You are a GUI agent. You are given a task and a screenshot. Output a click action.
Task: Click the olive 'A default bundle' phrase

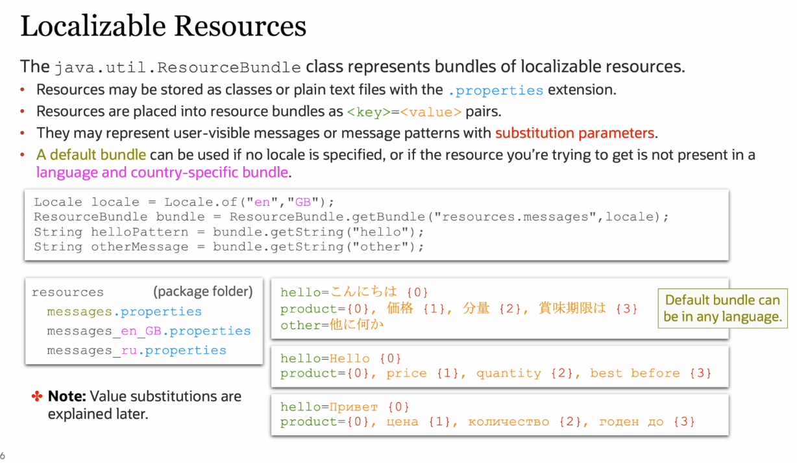click(x=92, y=156)
